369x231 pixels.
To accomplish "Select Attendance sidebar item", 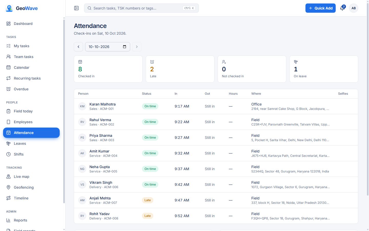I will 31,133.
